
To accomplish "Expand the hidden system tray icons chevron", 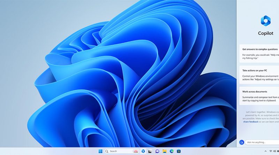I will (x=265, y=151).
